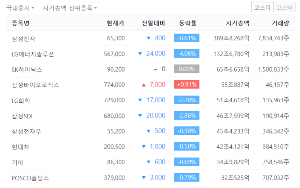Click the -0.90% change badge
Viewport: 300px width, 188px height.
pos(187,131)
